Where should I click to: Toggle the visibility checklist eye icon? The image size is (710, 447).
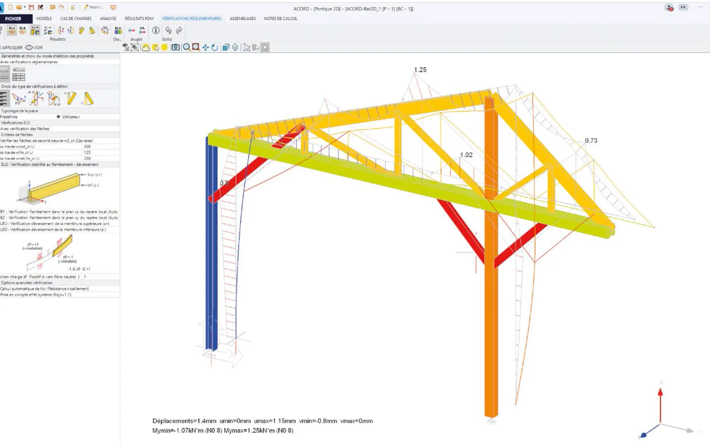click(126, 47)
